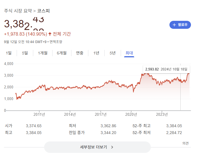The image size is (205, 154).
Task: Click the 주식 시장 요약 breadcrumb link
Action: [x=18, y=11]
